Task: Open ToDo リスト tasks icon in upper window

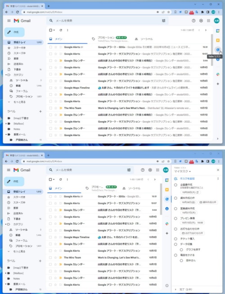Action: pyautogui.click(x=218, y=50)
